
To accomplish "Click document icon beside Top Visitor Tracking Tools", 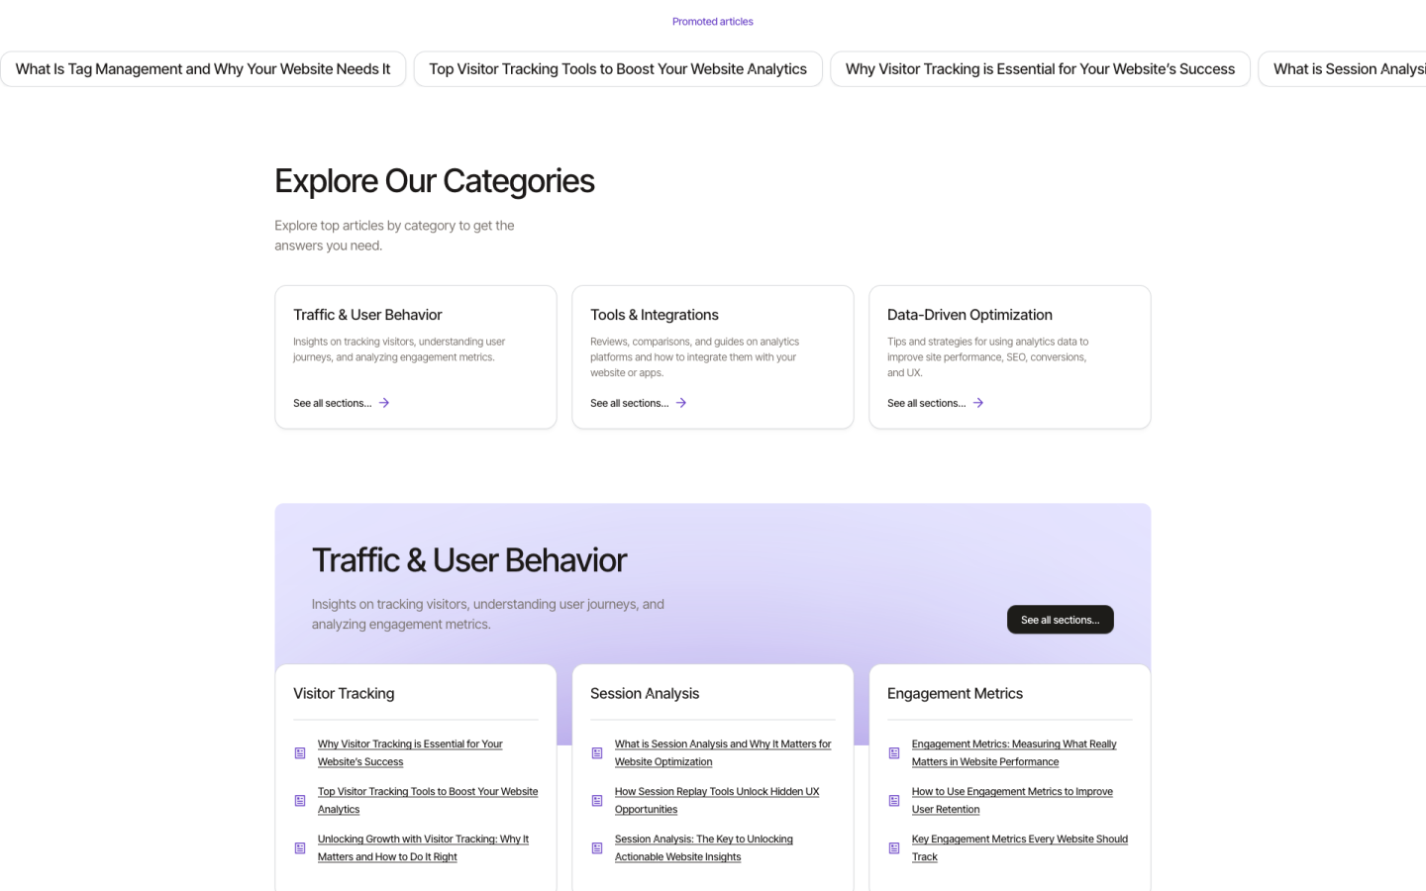I will pyautogui.click(x=300, y=801).
